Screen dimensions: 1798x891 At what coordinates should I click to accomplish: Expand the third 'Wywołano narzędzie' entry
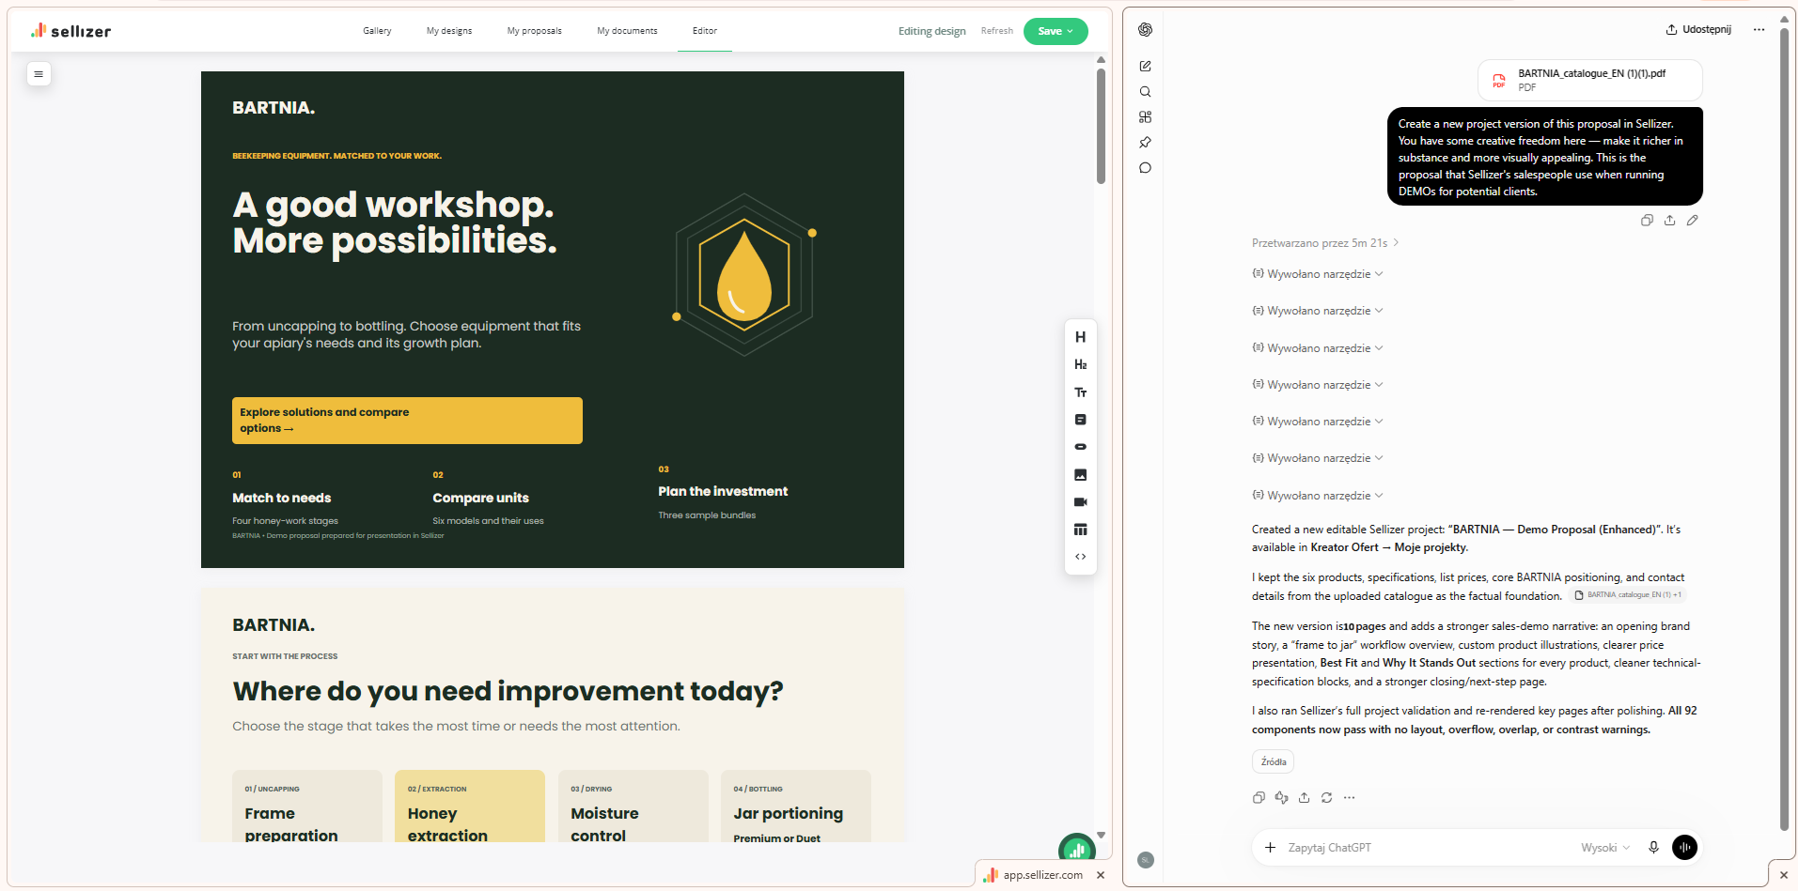point(1318,348)
